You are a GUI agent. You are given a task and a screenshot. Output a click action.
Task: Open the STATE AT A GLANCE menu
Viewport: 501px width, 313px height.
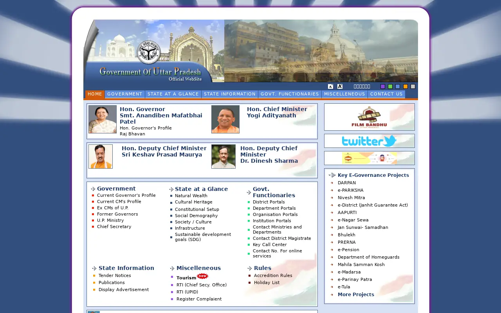(173, 94)
